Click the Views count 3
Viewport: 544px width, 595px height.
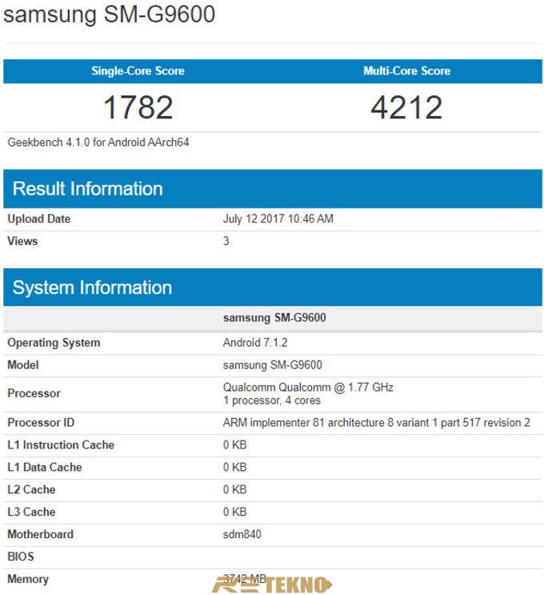pyautogui.click(x=226, y=241)
